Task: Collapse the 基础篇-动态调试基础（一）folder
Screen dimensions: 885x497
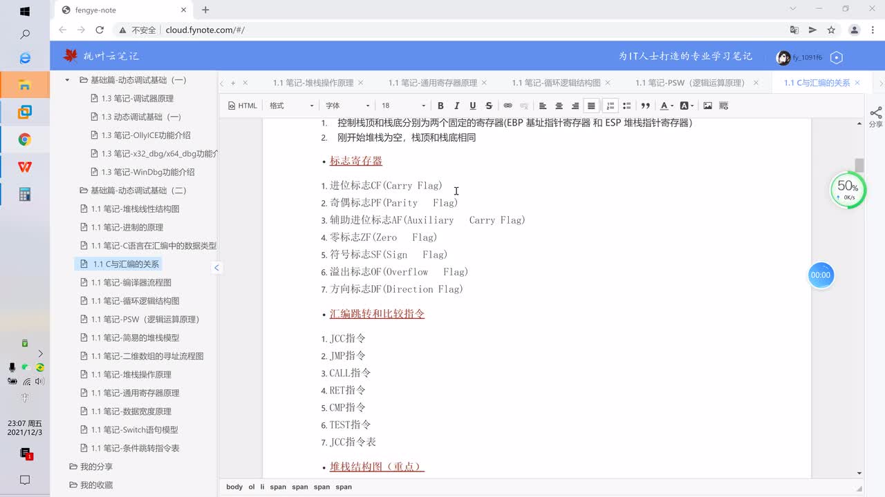Action: click(67, 80)
